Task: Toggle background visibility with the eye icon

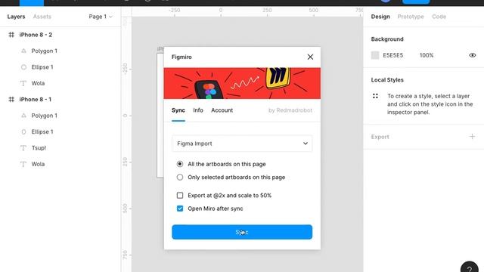Action: tap(472, 55)
